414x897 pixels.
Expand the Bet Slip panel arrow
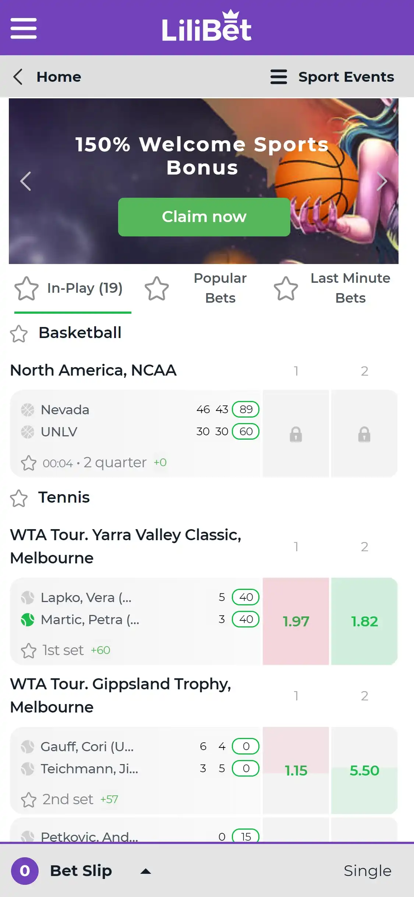[x=146, y=871]
